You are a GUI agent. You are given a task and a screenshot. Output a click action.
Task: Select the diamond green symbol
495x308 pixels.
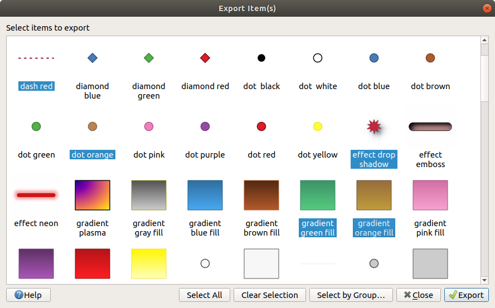click(149, 58)
